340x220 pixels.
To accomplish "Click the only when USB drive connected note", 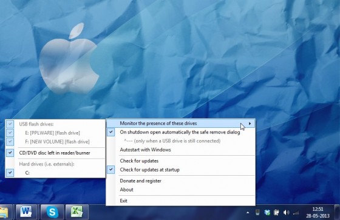I will [x=172, y=141].
